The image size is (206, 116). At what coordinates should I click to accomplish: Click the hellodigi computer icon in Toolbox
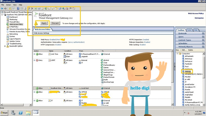(183, 71)
